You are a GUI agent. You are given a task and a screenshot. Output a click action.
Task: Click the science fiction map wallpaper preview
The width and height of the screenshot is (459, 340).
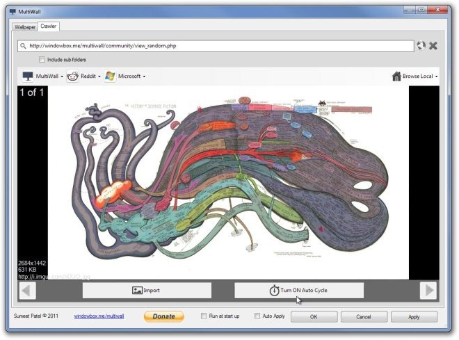tap(228, 183)
